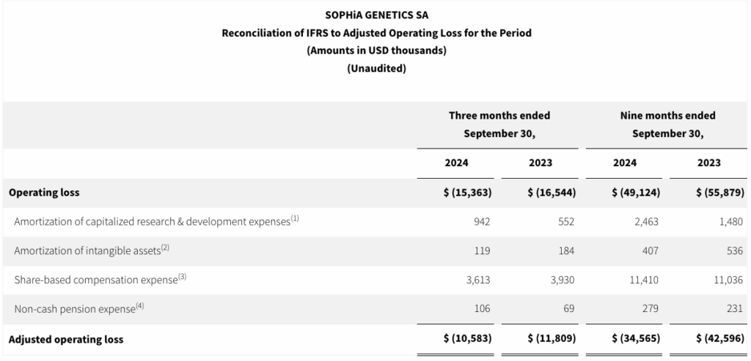Click the Reconciliation of IFRS heading
The width and height of the screenshot is (751, 361).
click(376, 33)
